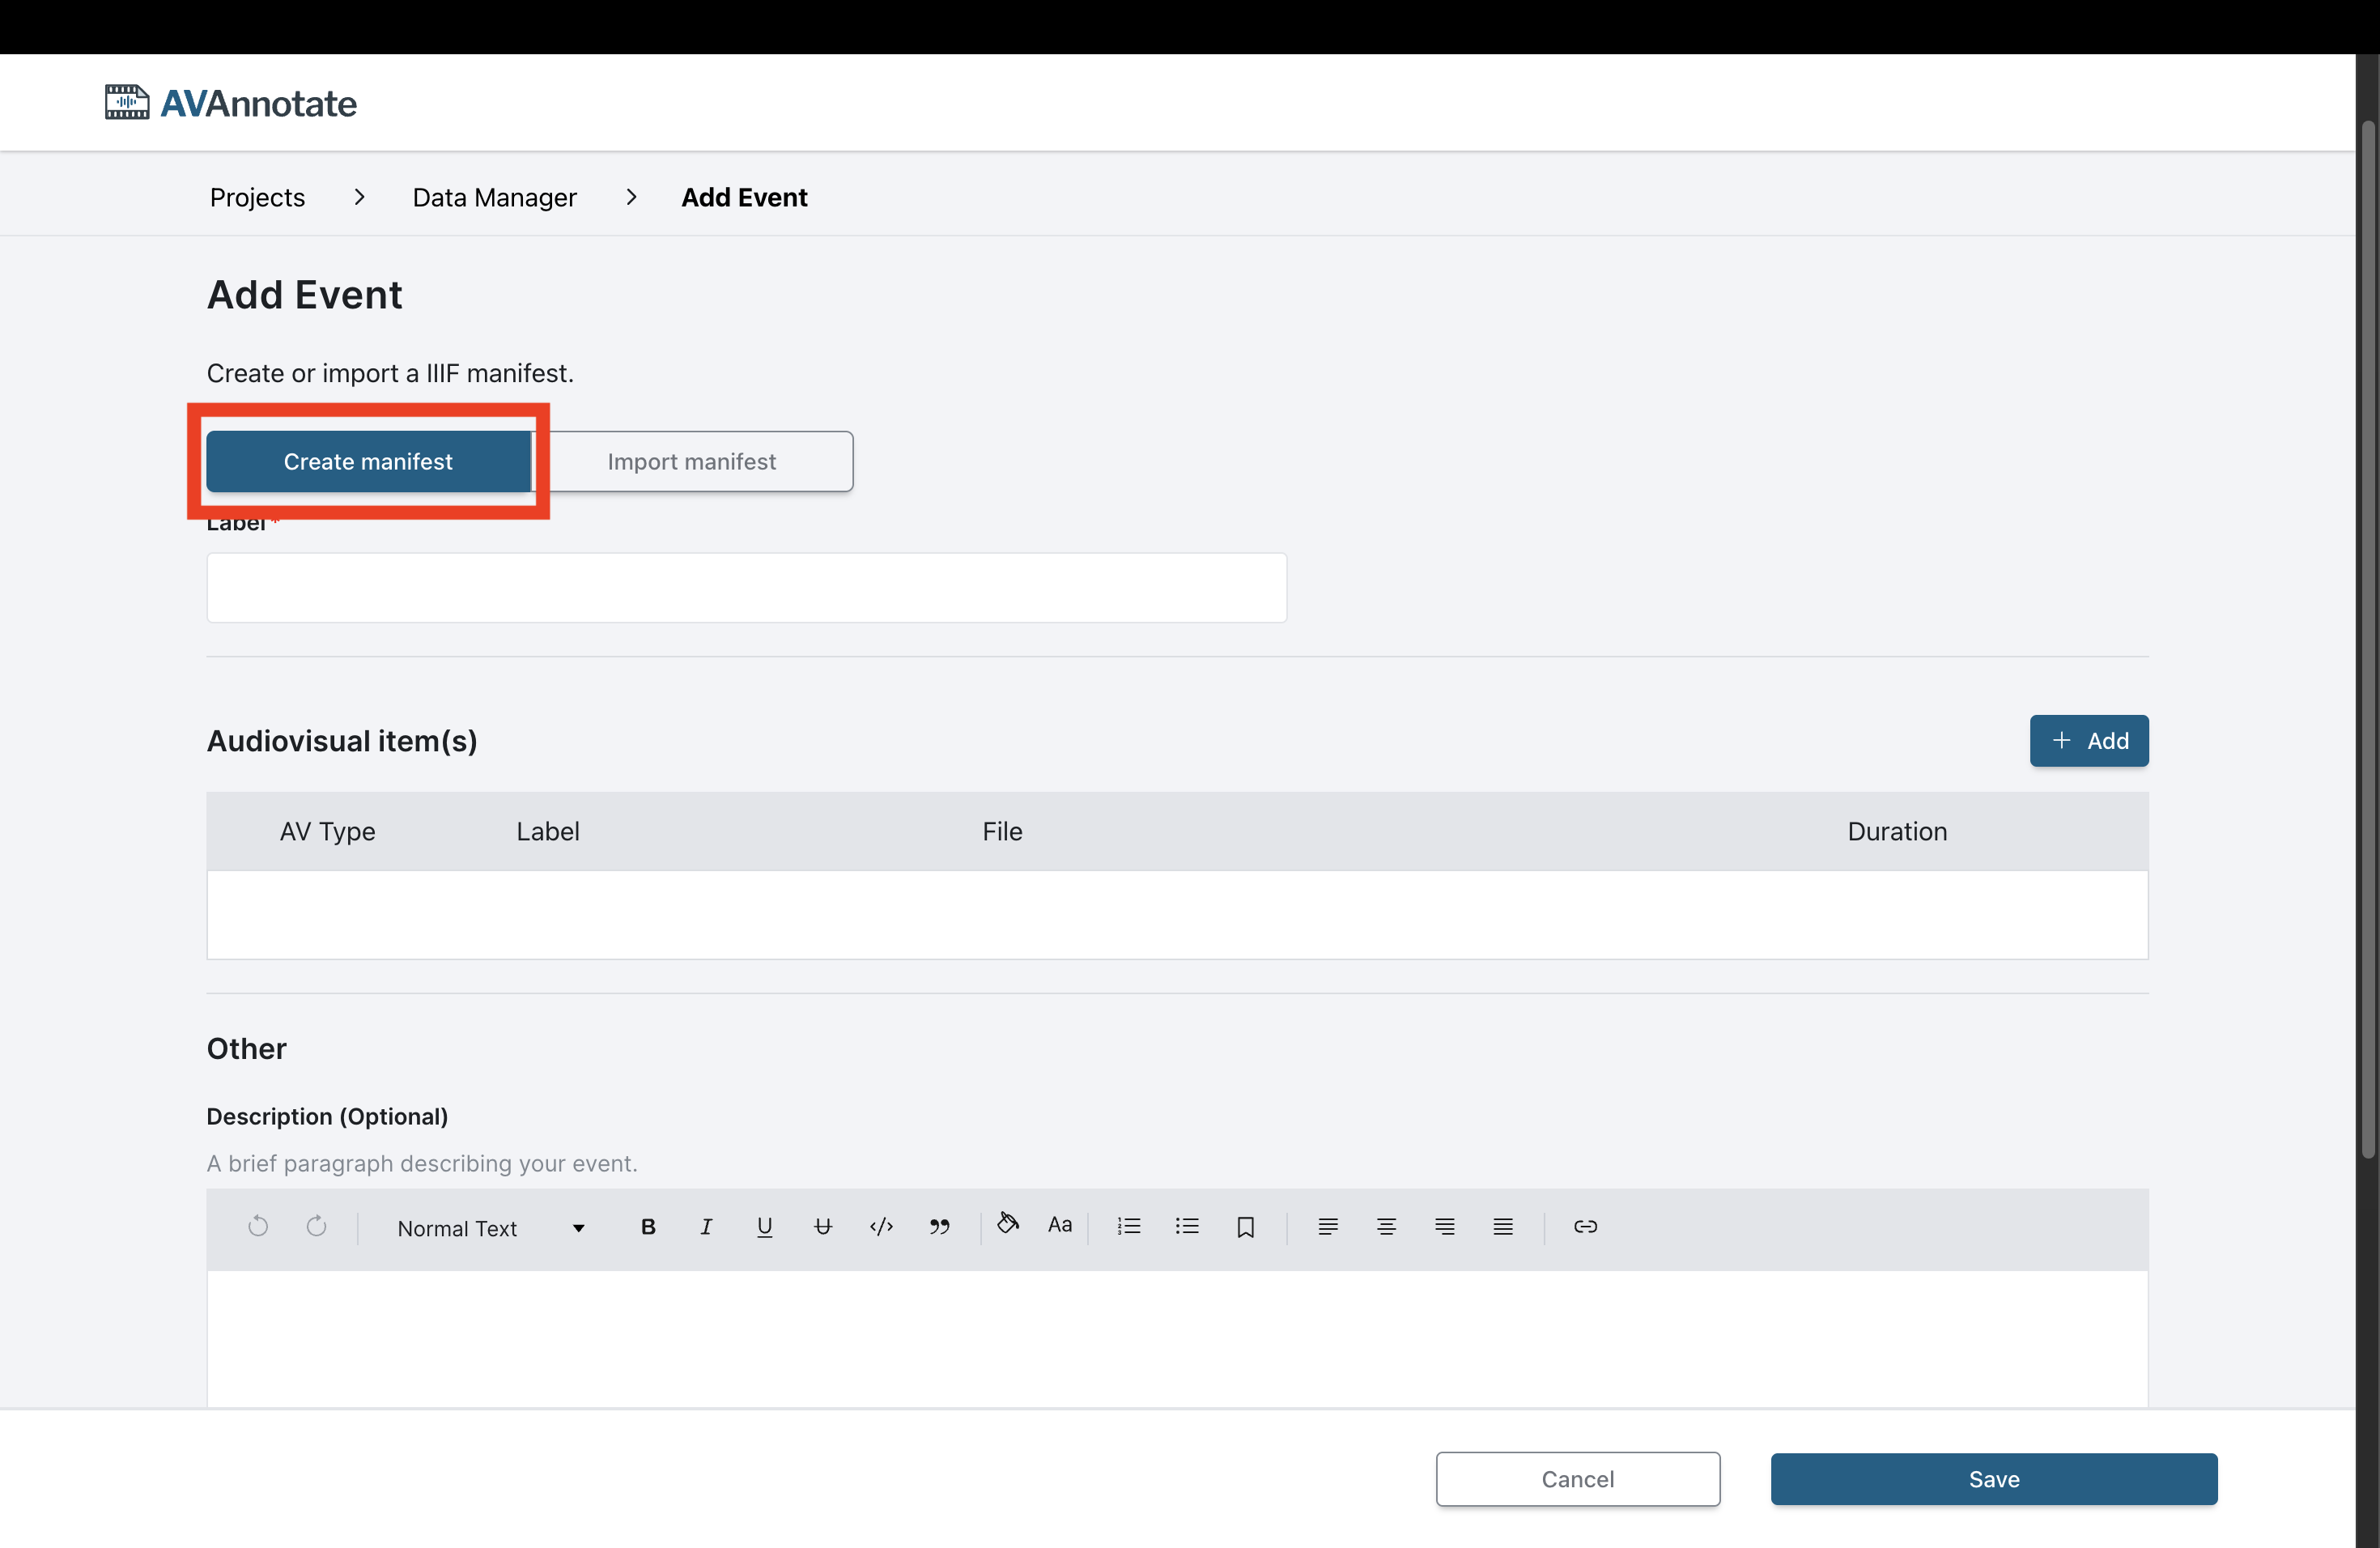2380x1548 pixels.
Task: Click the bookmark icon in toolbar
Action: point(1245,1227)
